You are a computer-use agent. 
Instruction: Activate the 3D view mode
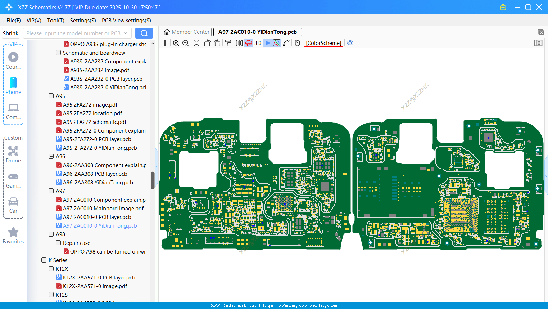pyautogui.click(x=257, y=43)
